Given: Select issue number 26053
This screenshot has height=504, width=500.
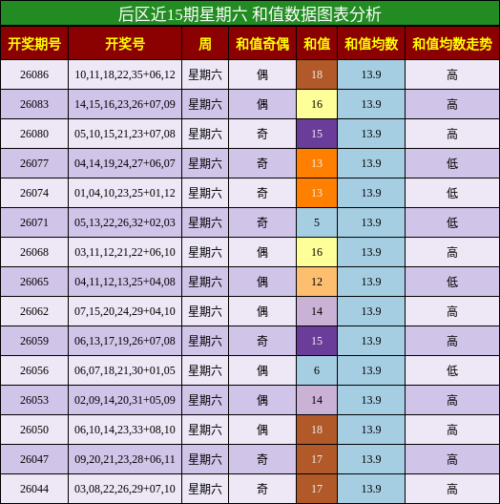Looking at the screenshot, I should pos(34,400).
